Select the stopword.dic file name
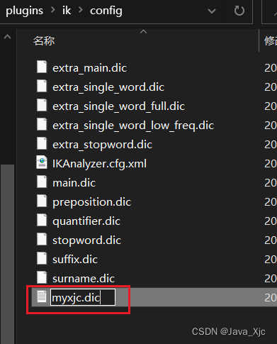The width and height of the screenshot is (277, 344). 87,240
